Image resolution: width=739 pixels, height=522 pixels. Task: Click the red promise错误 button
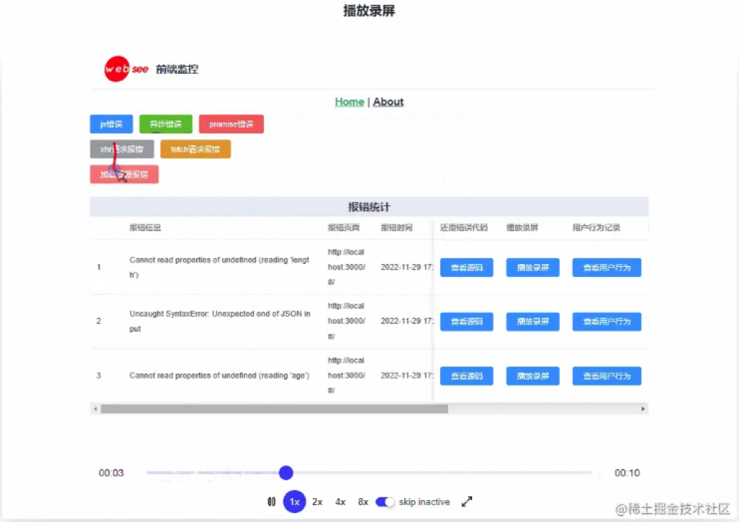coord(231,124)
